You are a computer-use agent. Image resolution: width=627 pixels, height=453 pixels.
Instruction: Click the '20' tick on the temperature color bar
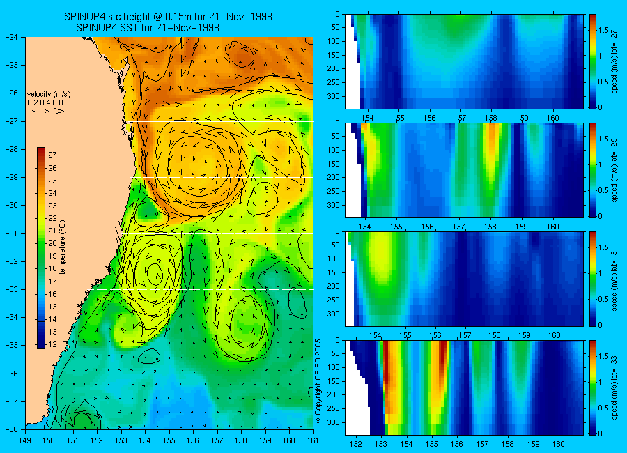pos(52,243)
